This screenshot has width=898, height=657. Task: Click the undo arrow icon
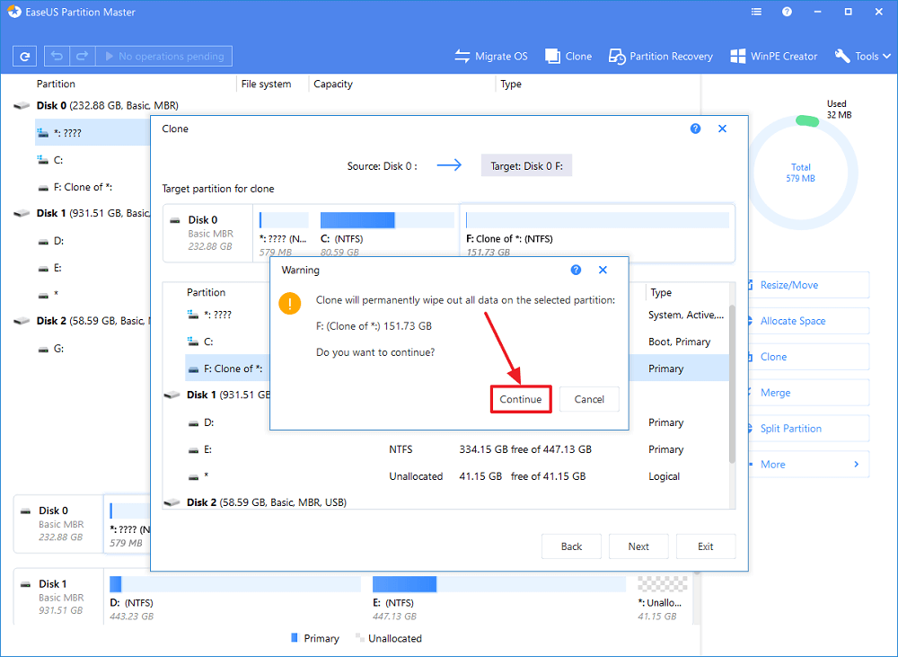(57, 57)
